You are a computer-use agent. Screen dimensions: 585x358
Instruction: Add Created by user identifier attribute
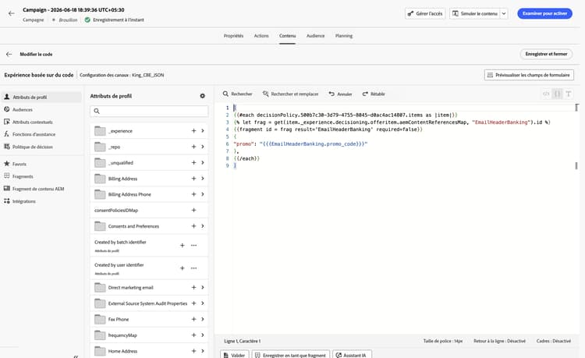pos(182,268)
